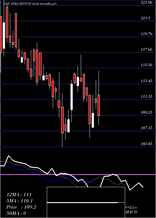Click the '5MA : 110.1' reading
This screenshot has height=218, width=156.
pyautogui.click(x=20, y=201)
